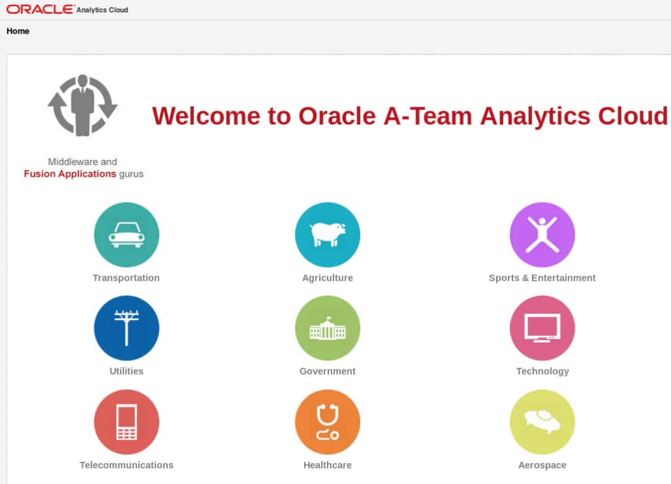
Task: Click the Middleware and Fusion Applications caption
Action: pos(83,168)
